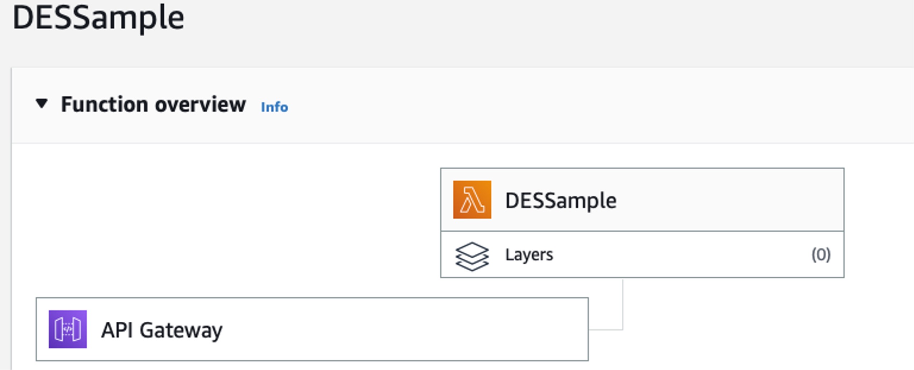Click blank middle area of the Layers row
This screenshot has width=914, height=370.
pos(680,255)
